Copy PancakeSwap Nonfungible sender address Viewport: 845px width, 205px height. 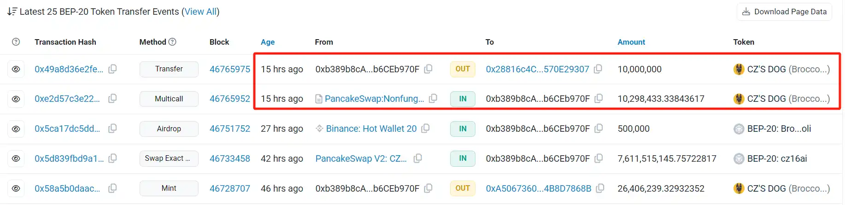433,99
